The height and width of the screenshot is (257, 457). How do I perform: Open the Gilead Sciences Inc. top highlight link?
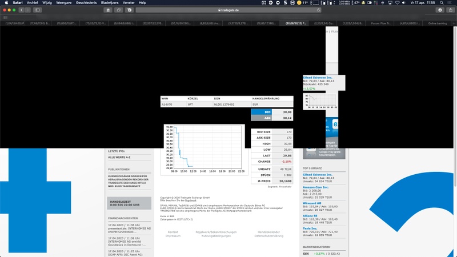(318, 78)
